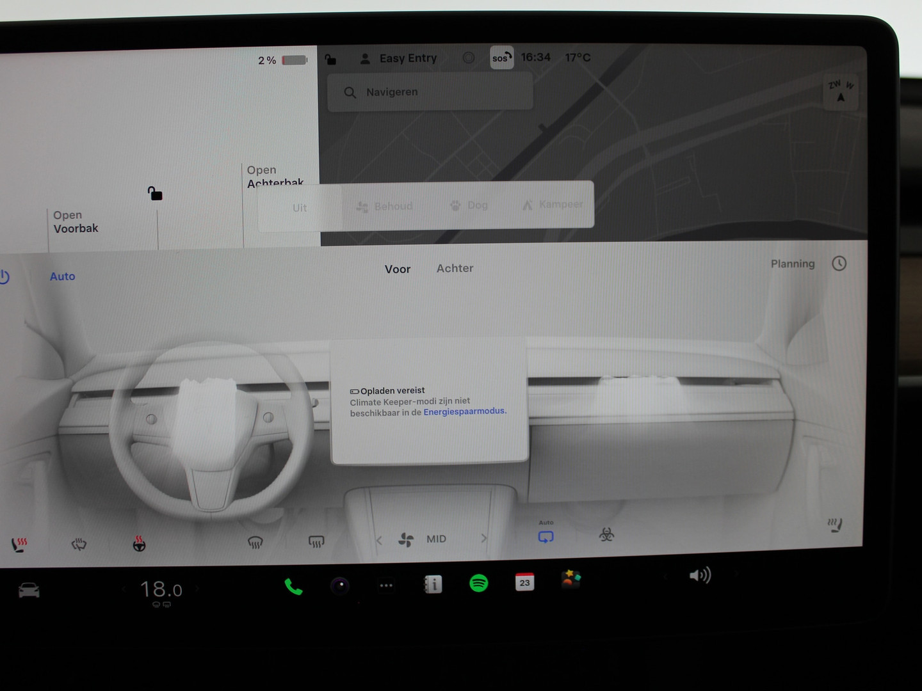This screenshot has width=922, height=691.
Task: Enable steering wheel heating
Action: point(139,544)
